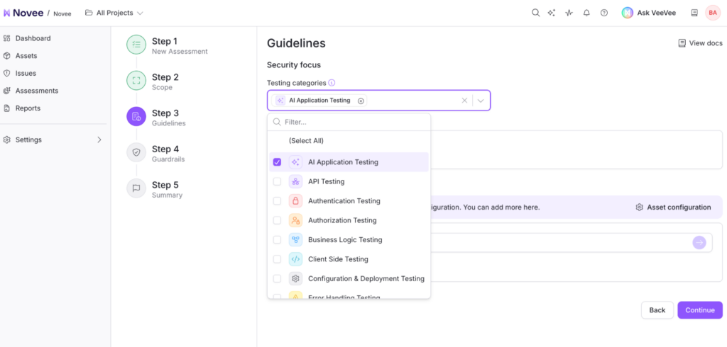The image size is (727, 347).
Task: Click the help question mark icon
Action: pyautogui.click(x=604, y=13)
